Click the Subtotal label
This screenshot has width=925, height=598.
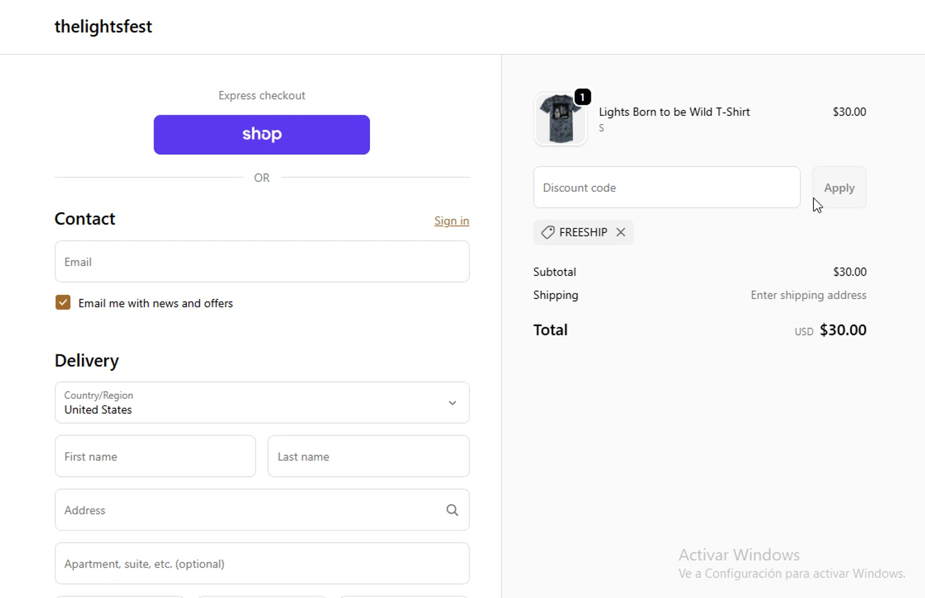tap(554, 272)
